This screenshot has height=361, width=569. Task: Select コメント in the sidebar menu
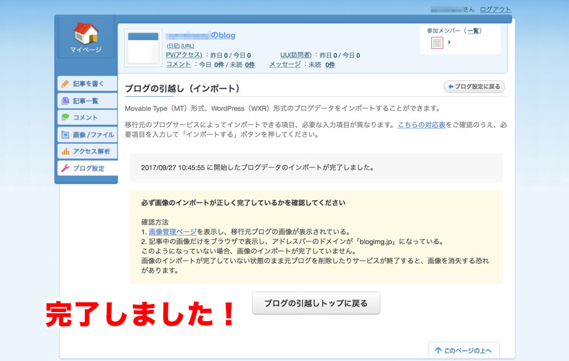tap(87, 118)
